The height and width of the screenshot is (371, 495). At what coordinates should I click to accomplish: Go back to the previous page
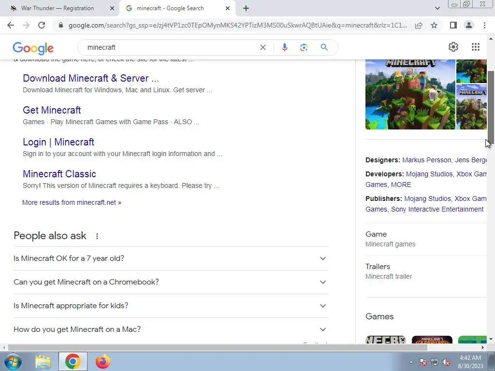click(11, 25)
